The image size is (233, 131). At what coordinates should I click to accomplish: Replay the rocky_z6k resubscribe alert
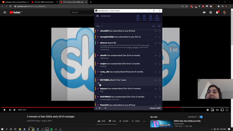159,72
